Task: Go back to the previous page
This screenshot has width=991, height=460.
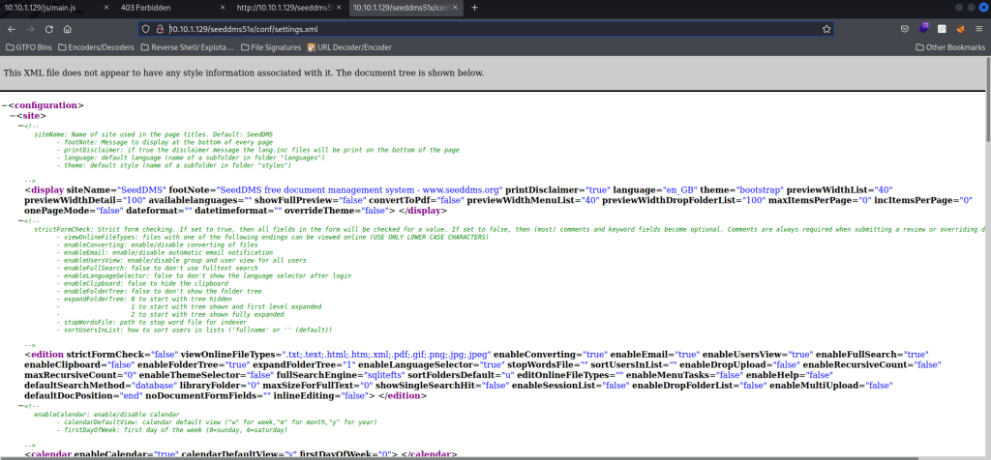Action: [x=10, y=29]
